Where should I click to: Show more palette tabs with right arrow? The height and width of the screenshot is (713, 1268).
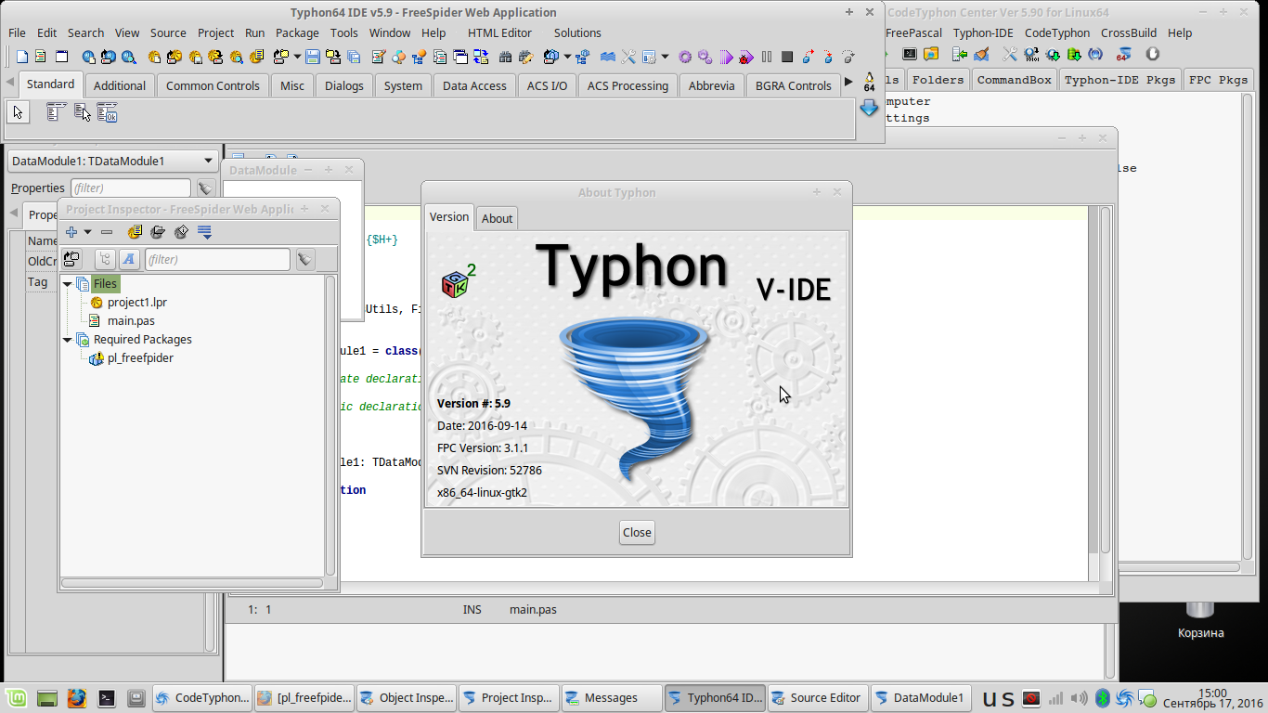coord(848,83)
